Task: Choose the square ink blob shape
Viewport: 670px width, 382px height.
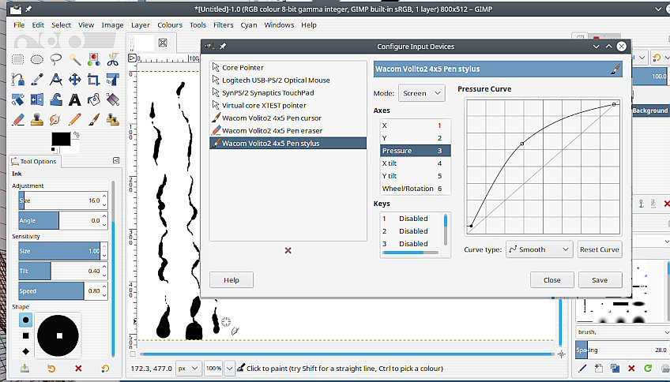Action: point(26,335)
